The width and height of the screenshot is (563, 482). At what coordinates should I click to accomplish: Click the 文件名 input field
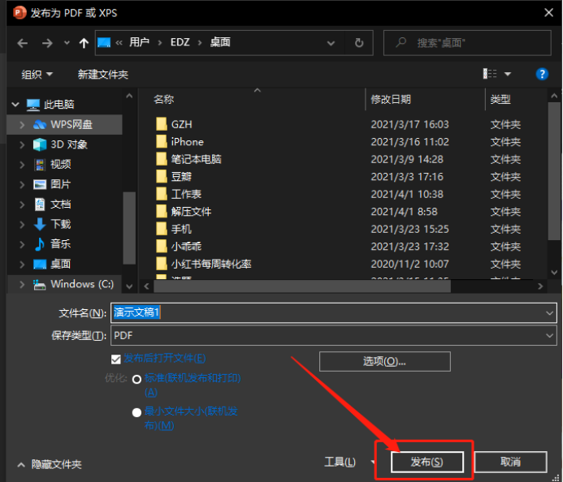(x=334, y=312)
